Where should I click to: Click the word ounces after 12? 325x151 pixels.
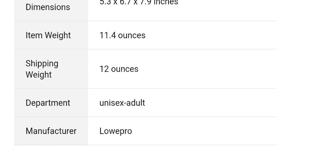tap(125, 69)
